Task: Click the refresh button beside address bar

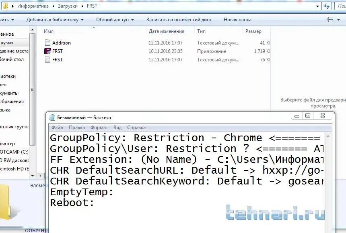Action: tap(327, 6)
